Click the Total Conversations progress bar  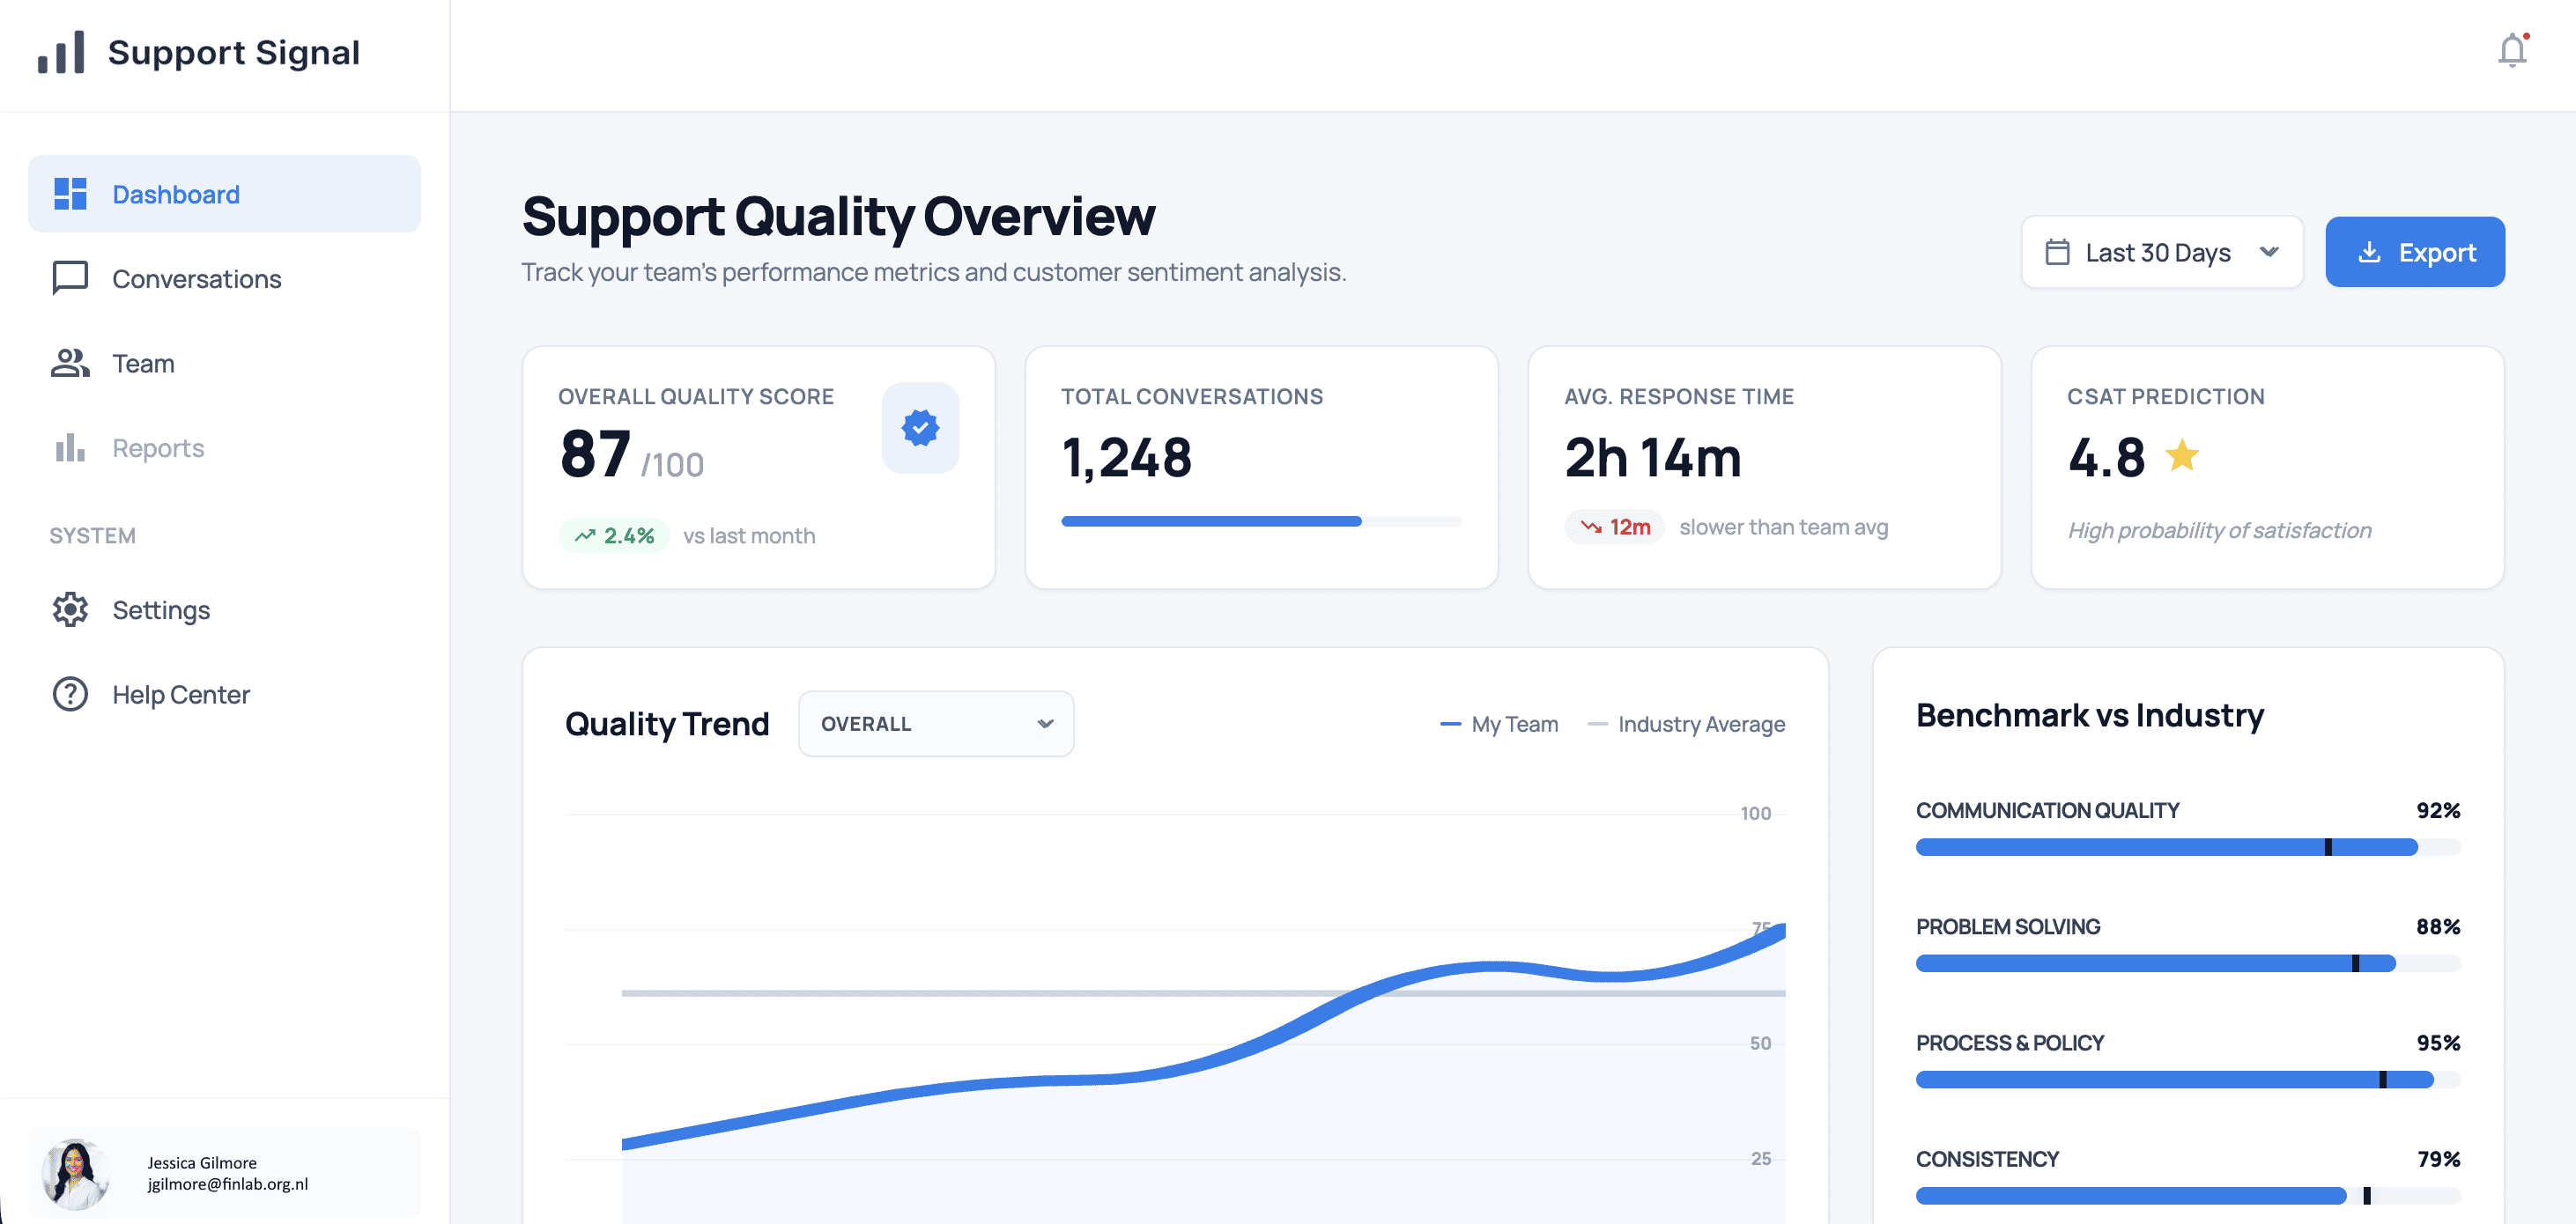pos(1260,520)
